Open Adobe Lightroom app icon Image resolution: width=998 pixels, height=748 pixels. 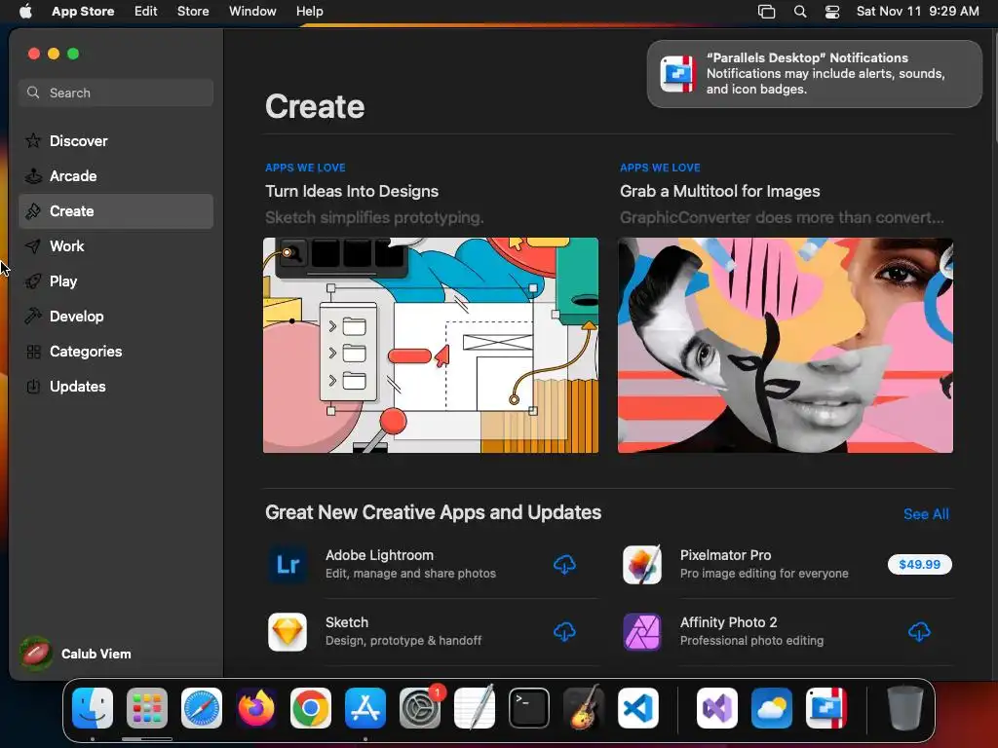click(288, 564)
